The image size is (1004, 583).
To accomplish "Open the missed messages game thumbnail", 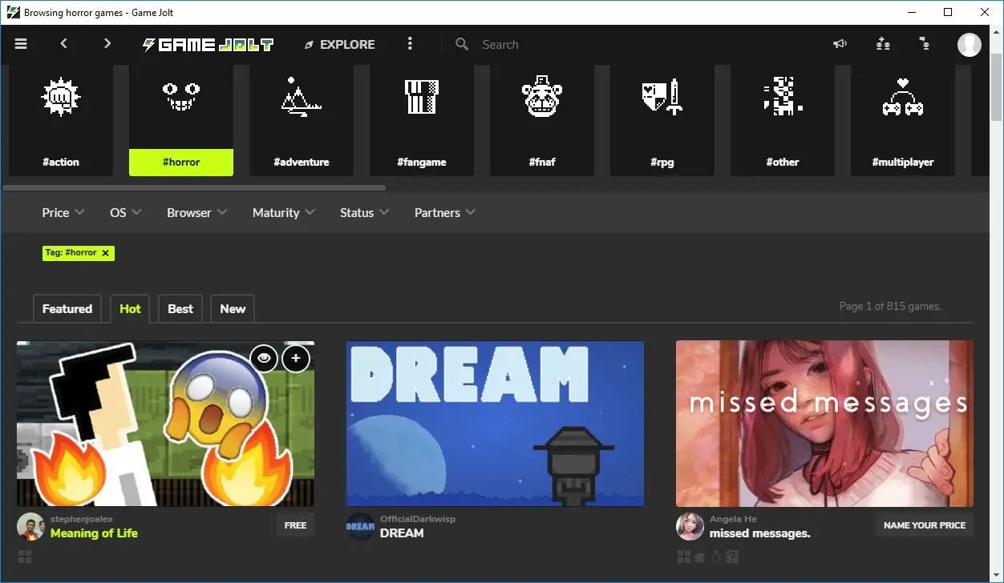I will [x=824, y=424].
